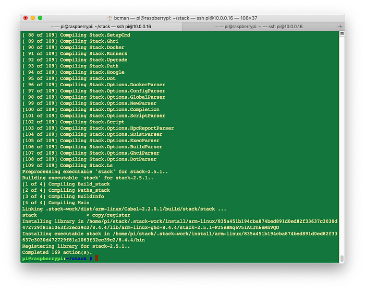Image resolution: width=365 pixels, height=290 pixels.
Task: Open a new terminal tab with plus button
Action: pyautogui.click(x=340, y=26)
